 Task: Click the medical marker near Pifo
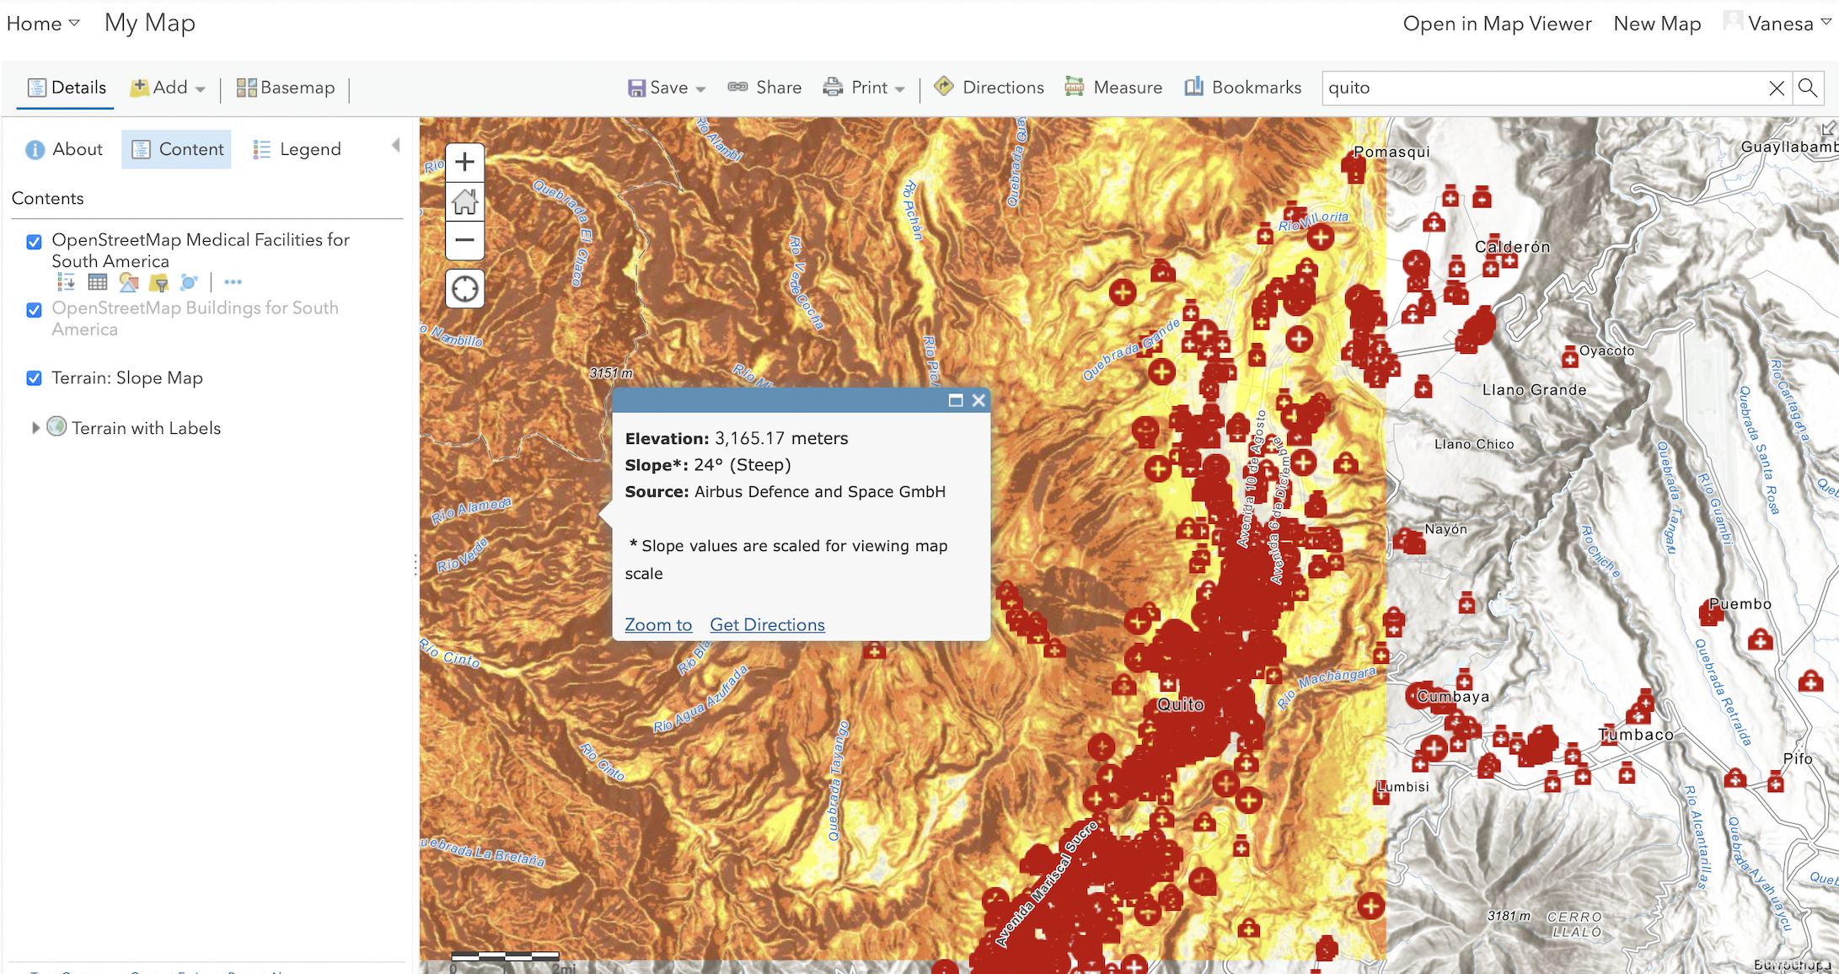(1776, 783)
